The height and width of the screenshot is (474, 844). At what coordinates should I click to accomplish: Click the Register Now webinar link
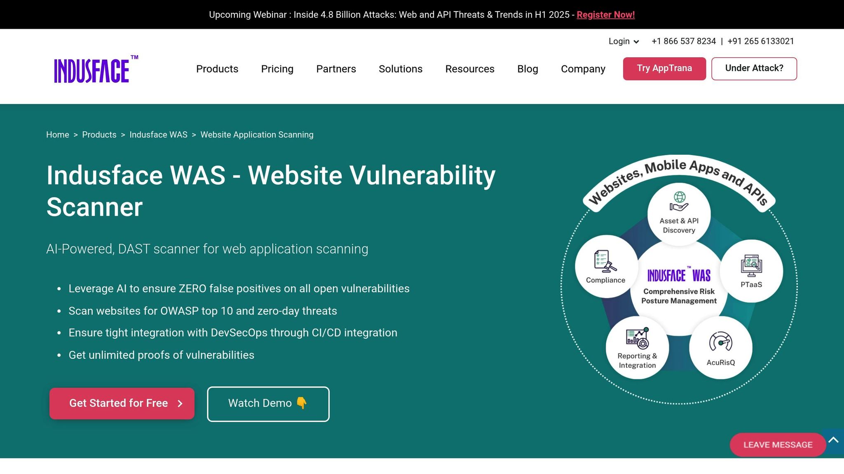(606, 14)
